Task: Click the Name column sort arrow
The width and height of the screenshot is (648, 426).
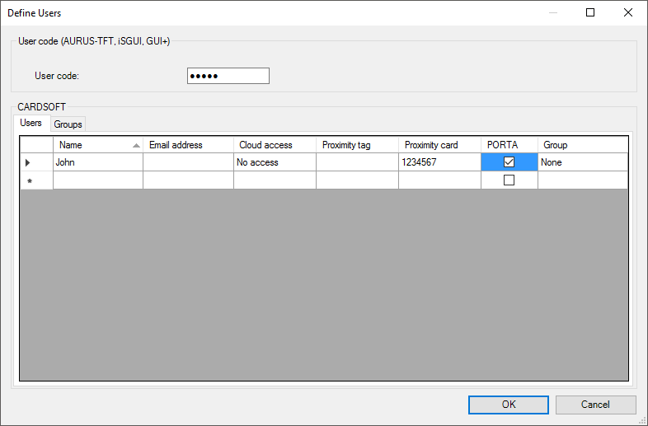Action: coord(136,145)
